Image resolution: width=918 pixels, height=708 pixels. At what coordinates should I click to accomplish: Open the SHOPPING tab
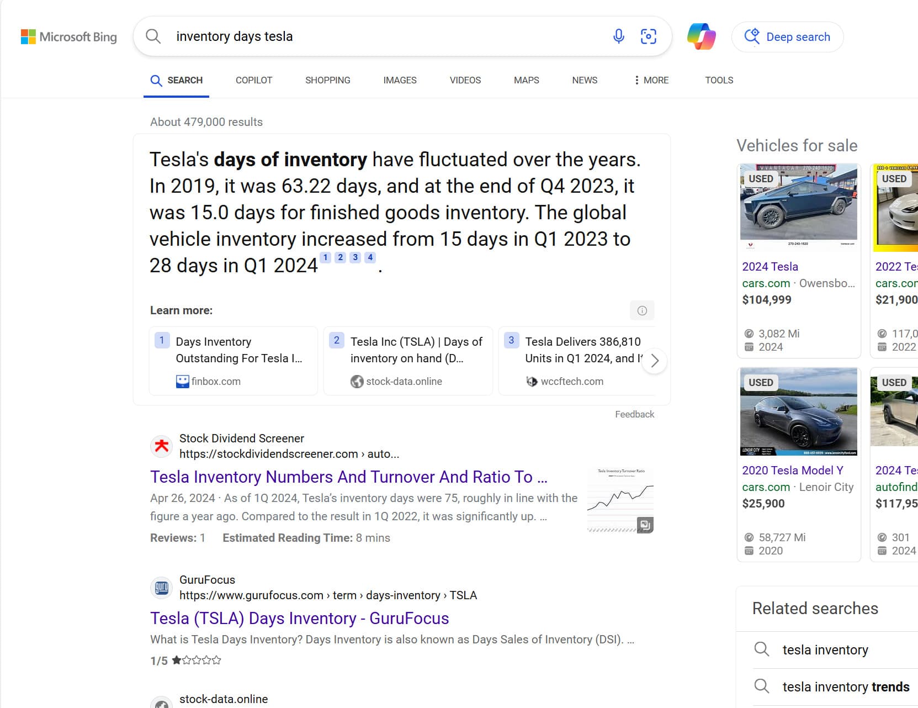[x=328, y=81]
